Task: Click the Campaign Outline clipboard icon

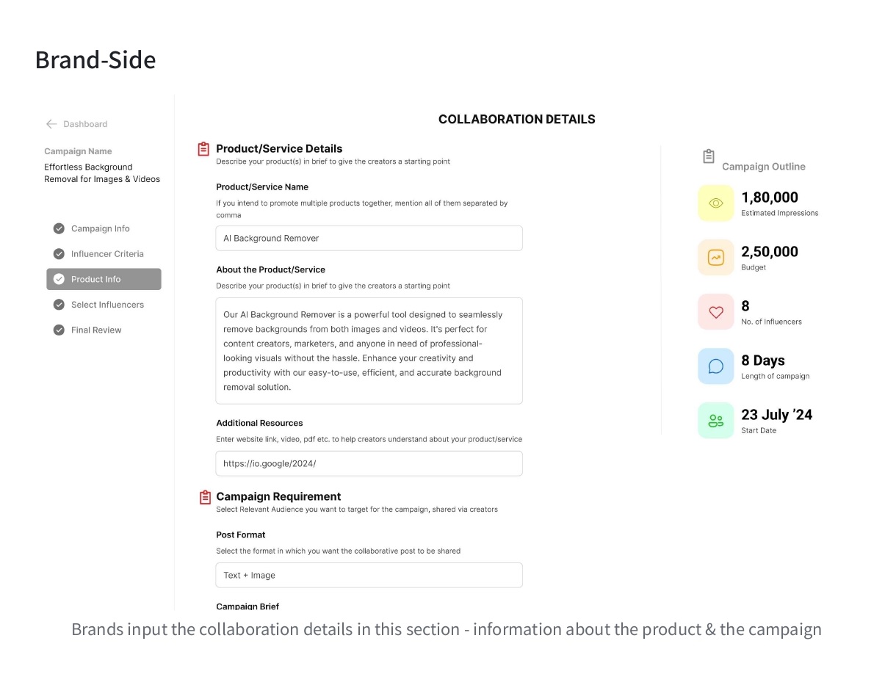Action: click(709, 156)
